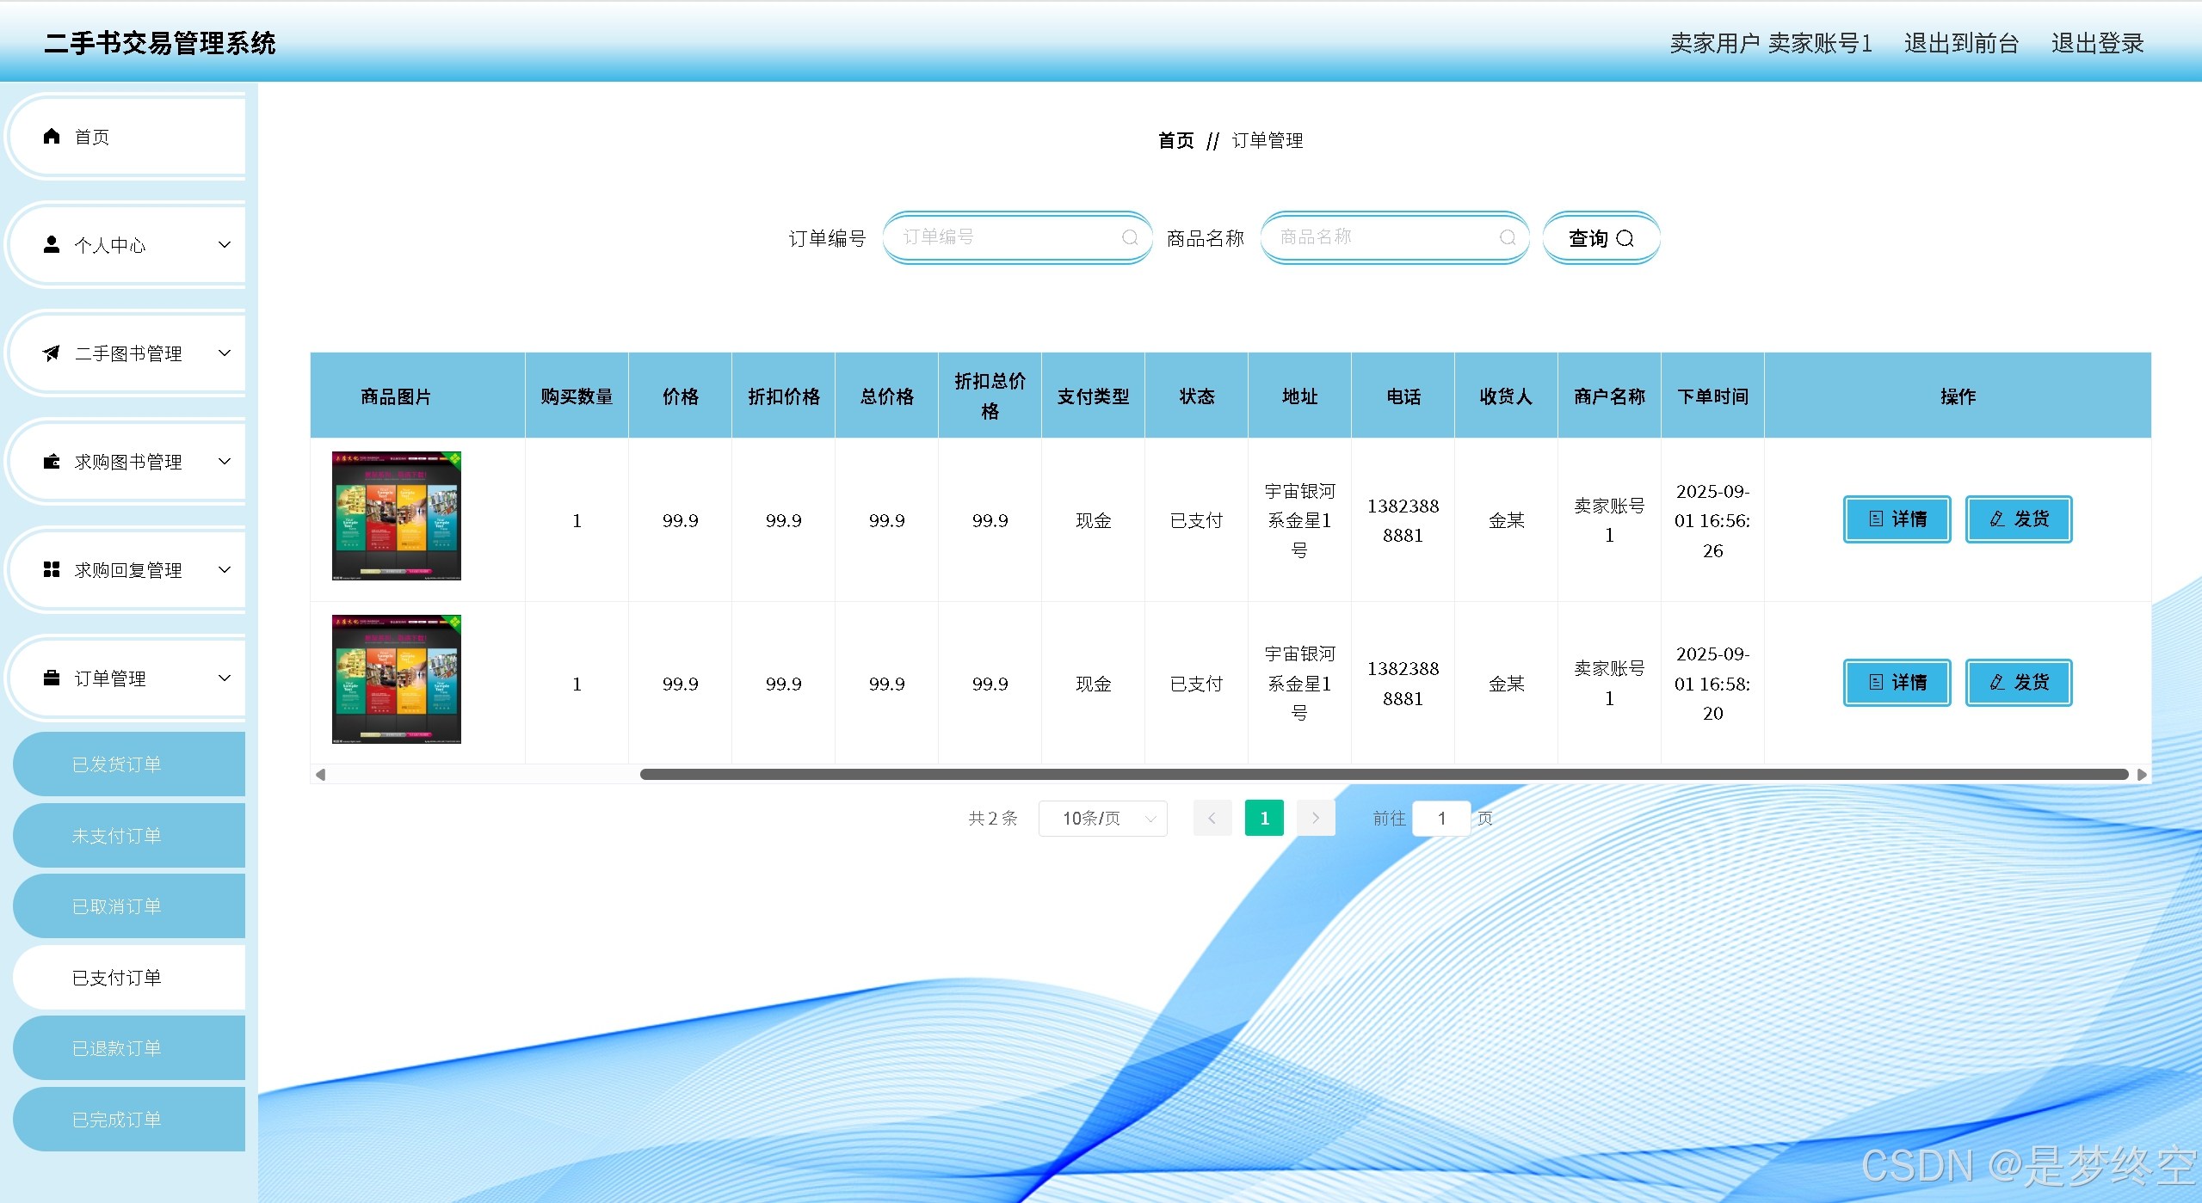The image size is (2202, 1203).
Task: Click the 卖家用户 卖家账号1 label
Action: click(x=1771, y=43)
